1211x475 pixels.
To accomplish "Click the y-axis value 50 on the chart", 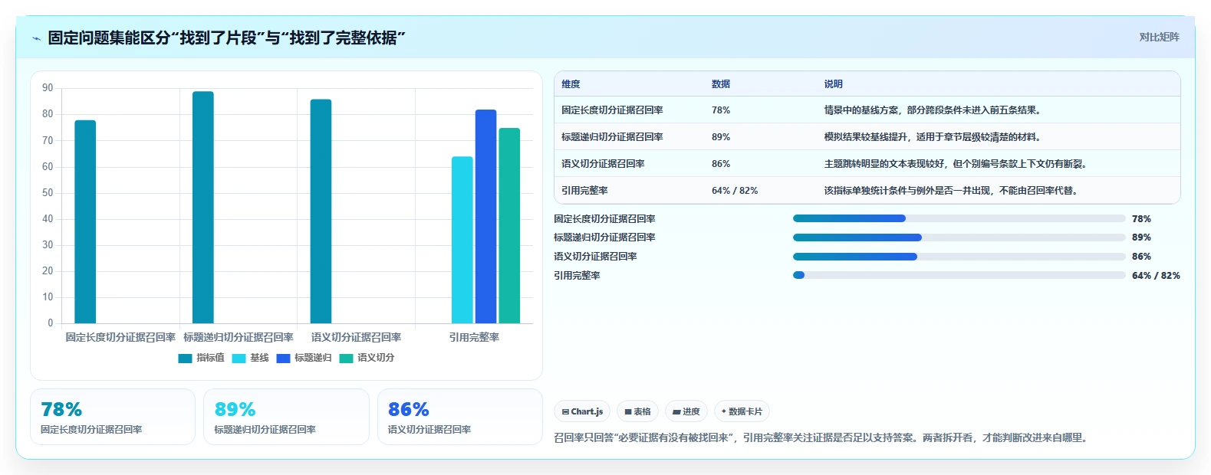I will [48, 193].
